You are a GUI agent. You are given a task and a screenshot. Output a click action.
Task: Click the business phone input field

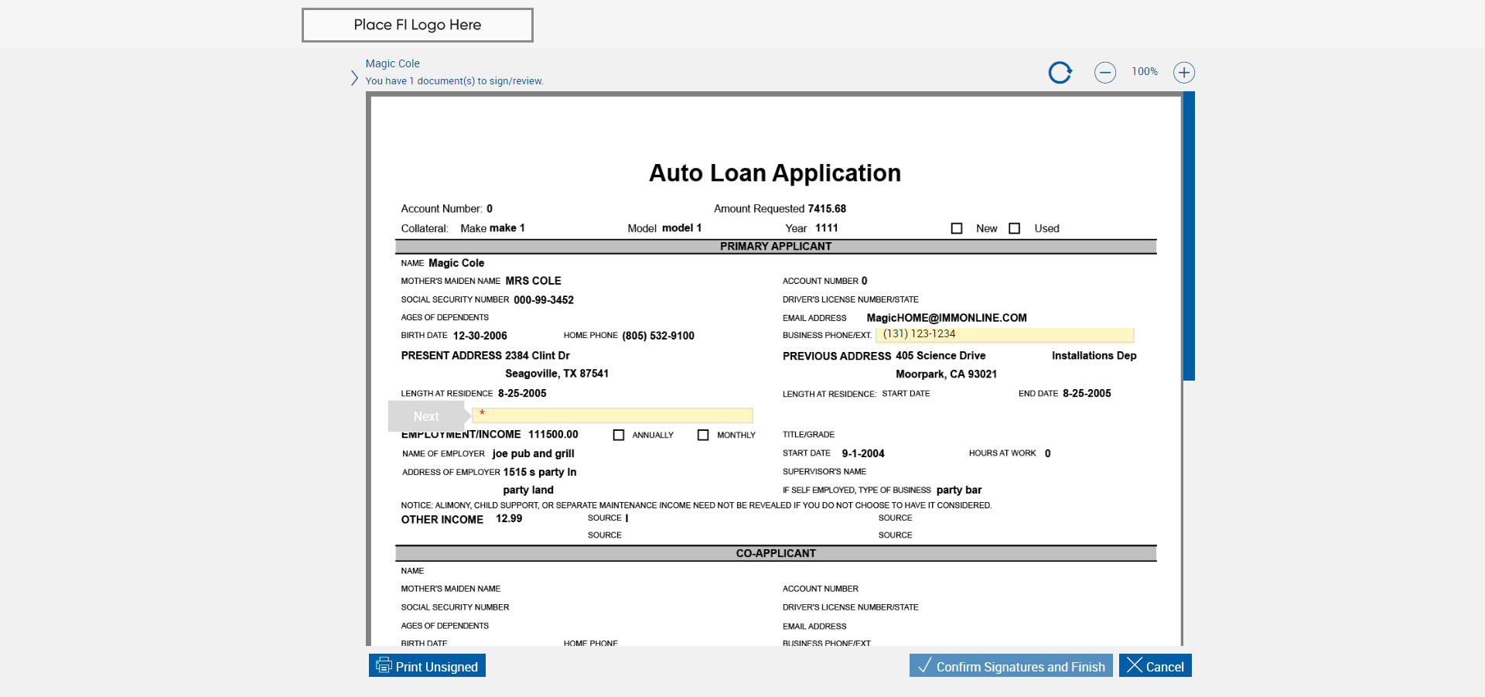click(x=1005, y=334)
